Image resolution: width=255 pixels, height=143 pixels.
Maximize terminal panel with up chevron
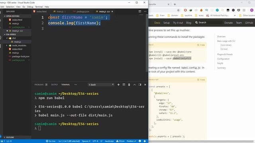[135, 85]
